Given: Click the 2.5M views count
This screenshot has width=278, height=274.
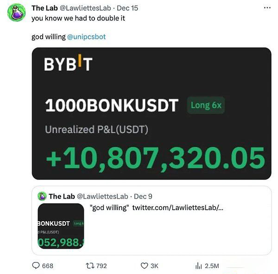Looking at the screenshot, I should point(211,266).
